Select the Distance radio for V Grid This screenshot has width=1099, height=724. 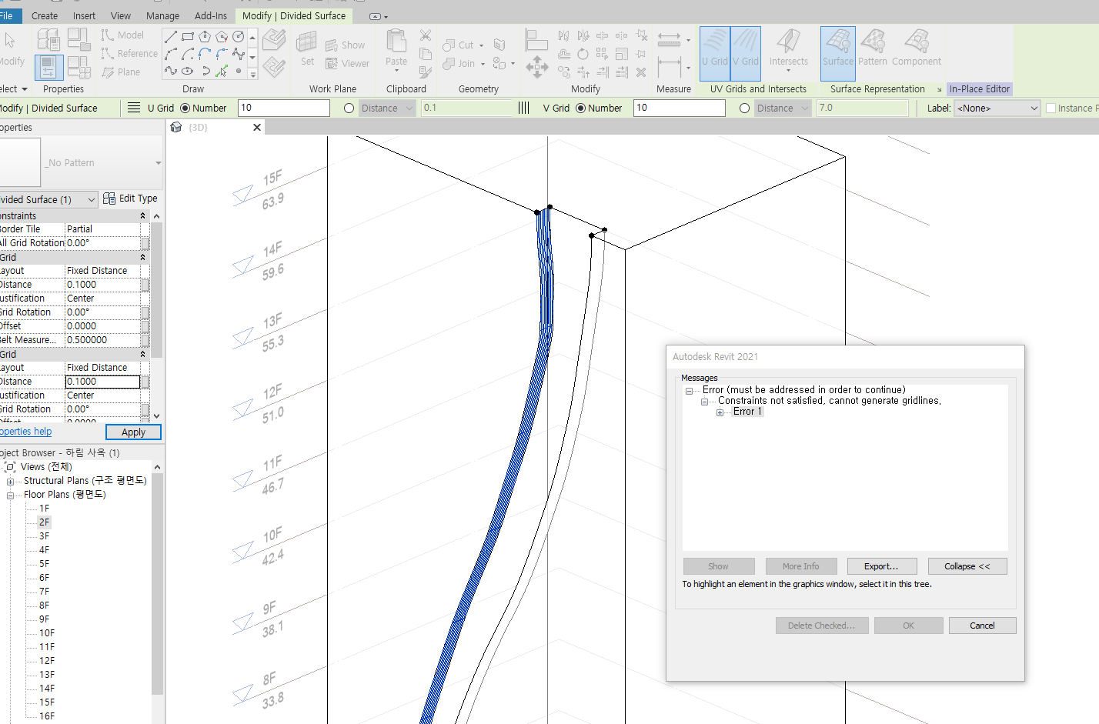click(x=744, y=108)
